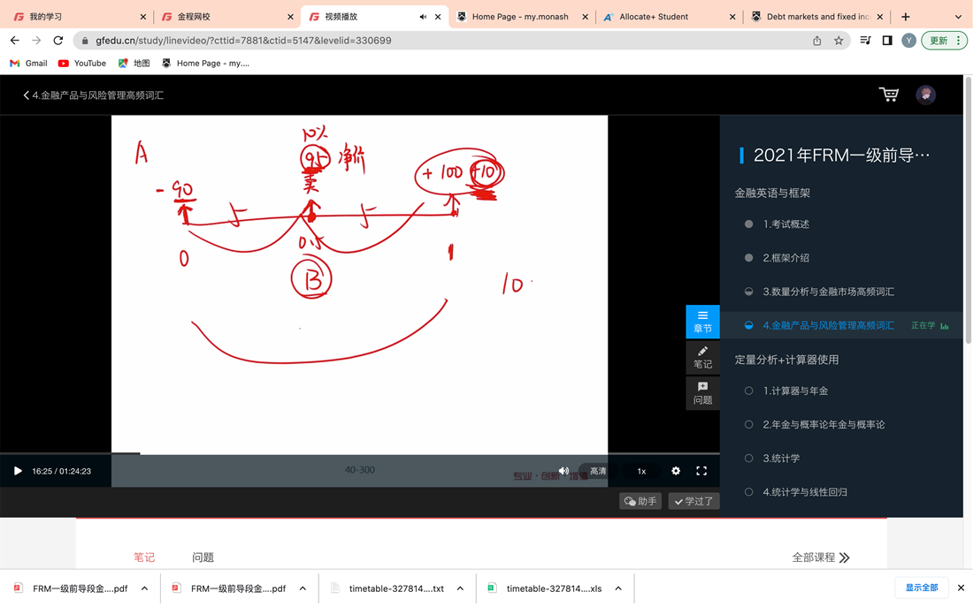
Task: Open the 问题 question side panel
Action: click(x=702, y=393)
